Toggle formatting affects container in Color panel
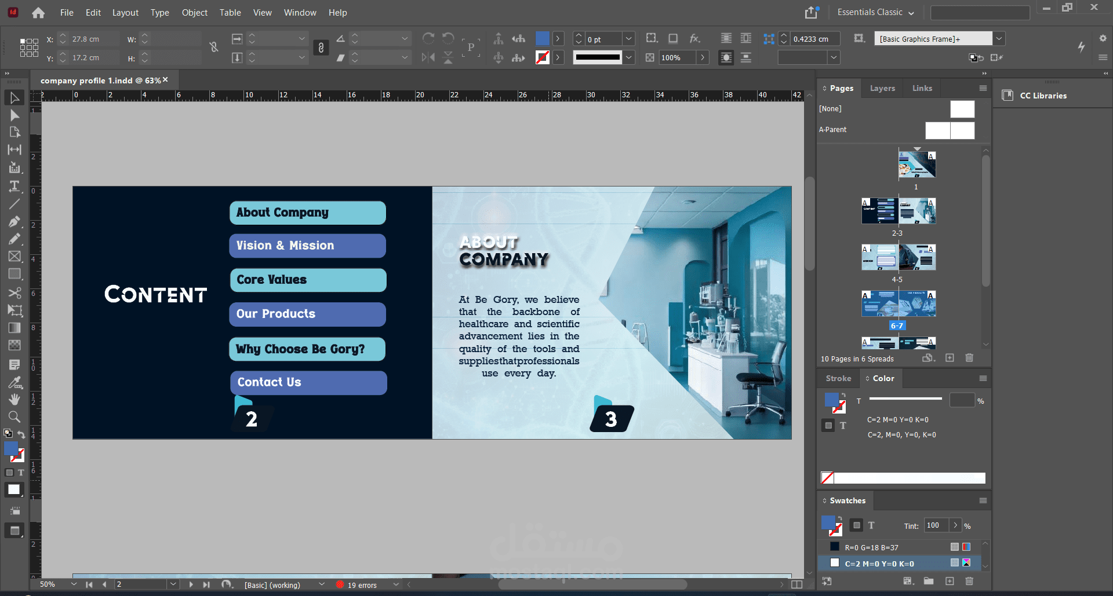This screenshot has width=1113, height=596. pyautogui.click(x=828, y=426)
